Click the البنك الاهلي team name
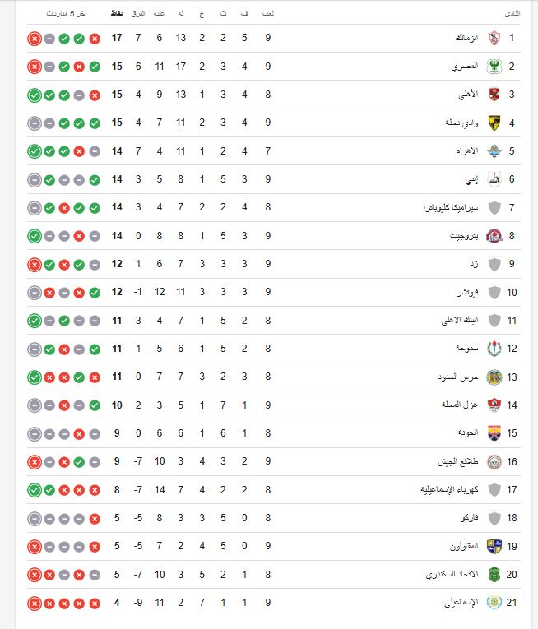This screenshot has height=629, width=538. 459,321
